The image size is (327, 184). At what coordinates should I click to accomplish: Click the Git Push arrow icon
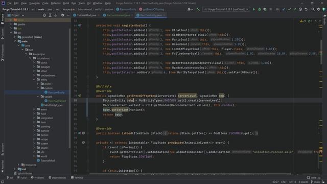point(295,9)
